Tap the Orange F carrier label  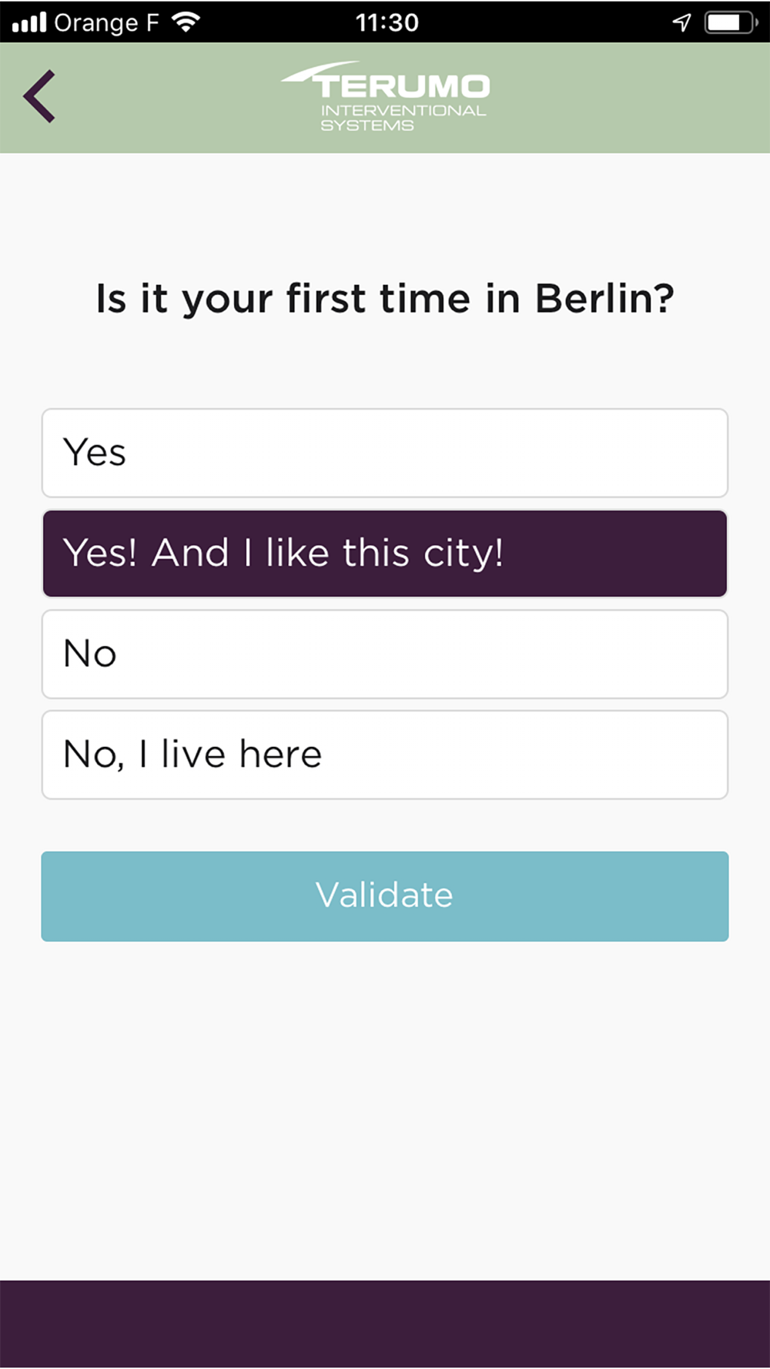coord(105,22)
